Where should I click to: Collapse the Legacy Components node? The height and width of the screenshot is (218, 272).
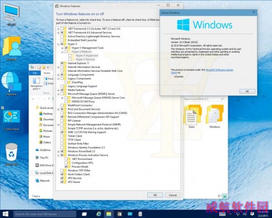58,79
